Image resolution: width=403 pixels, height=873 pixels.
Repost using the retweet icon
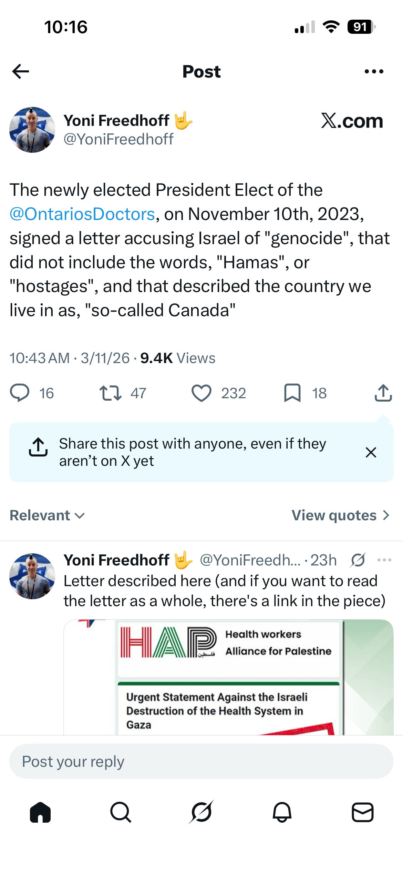click(110, 393)
